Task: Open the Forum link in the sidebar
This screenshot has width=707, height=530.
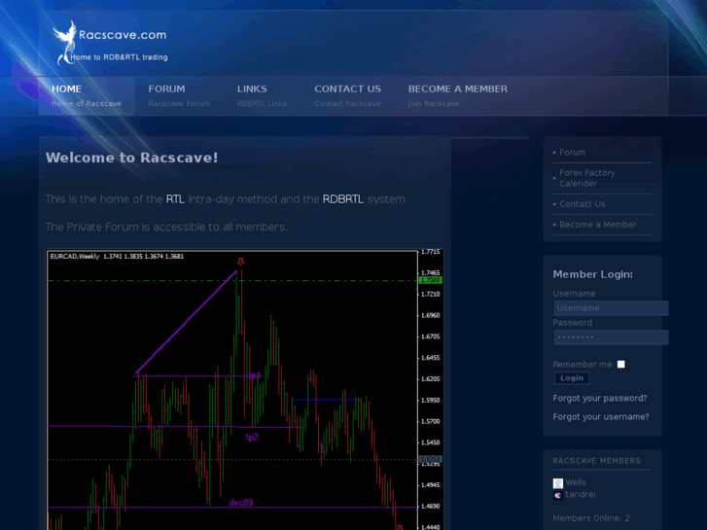Action: (573, 152)
